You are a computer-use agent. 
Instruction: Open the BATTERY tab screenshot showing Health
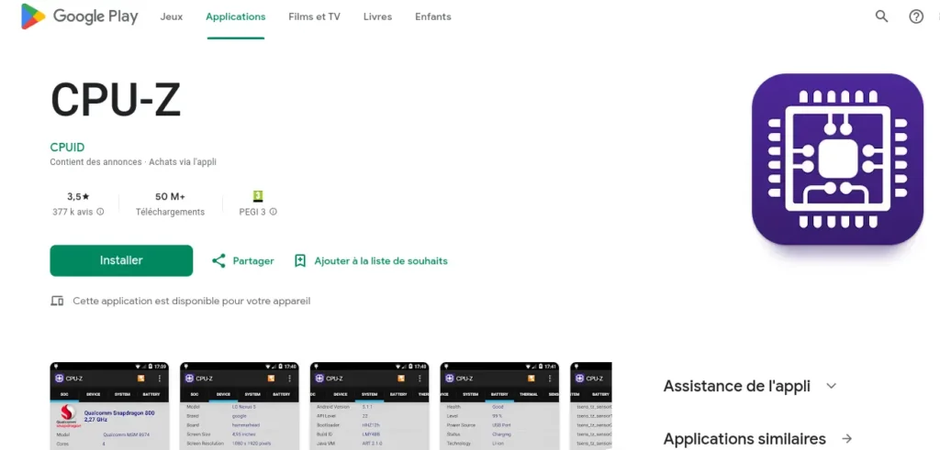pos(499,406)
